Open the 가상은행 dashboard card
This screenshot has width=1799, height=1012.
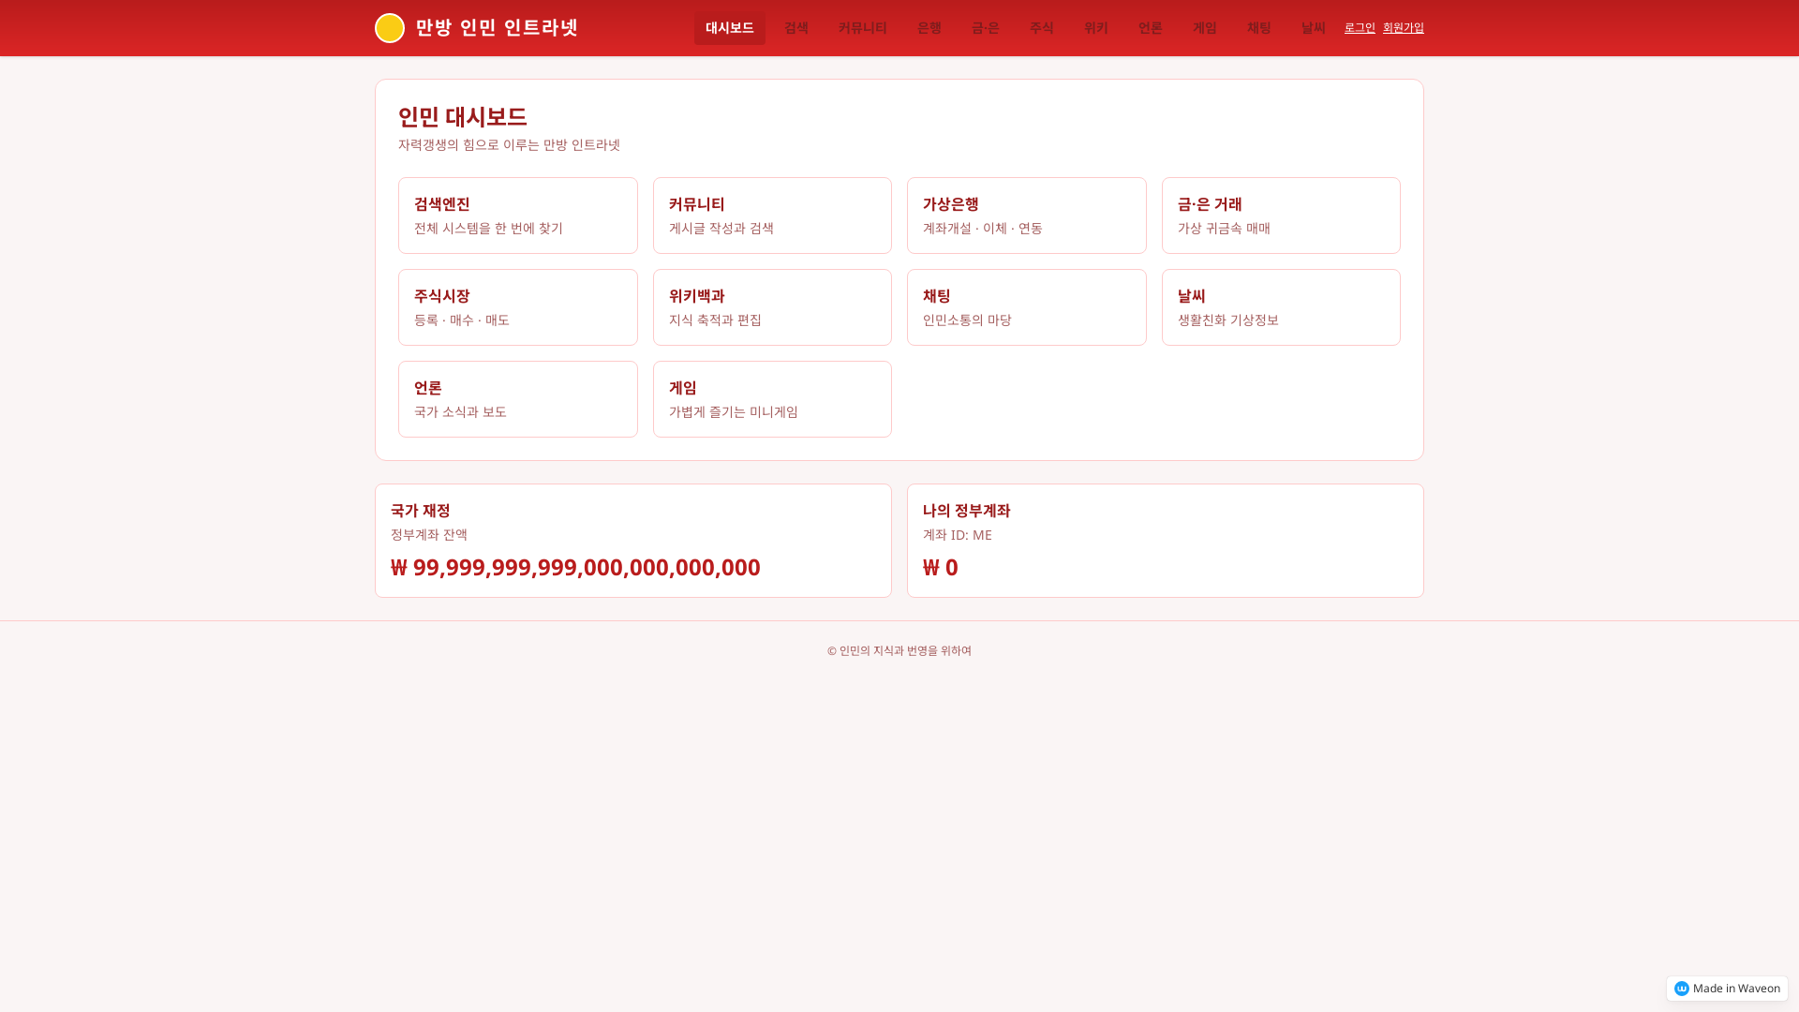1026,216
